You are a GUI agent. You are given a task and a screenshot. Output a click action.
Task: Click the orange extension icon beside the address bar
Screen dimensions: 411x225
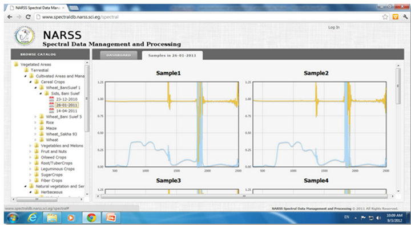395,17
